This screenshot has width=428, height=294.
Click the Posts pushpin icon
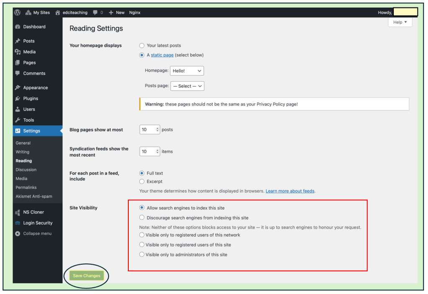pyautogui.click(x=18, y=41)
